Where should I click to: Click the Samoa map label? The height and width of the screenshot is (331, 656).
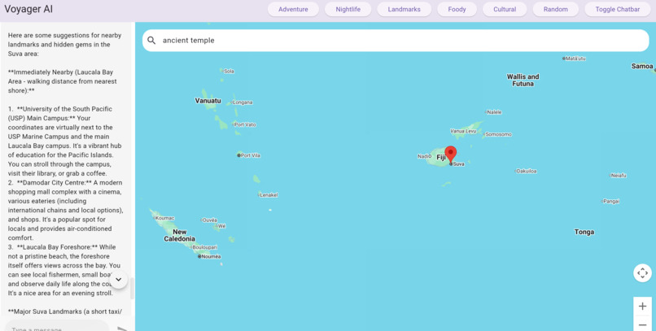[642, 66]
